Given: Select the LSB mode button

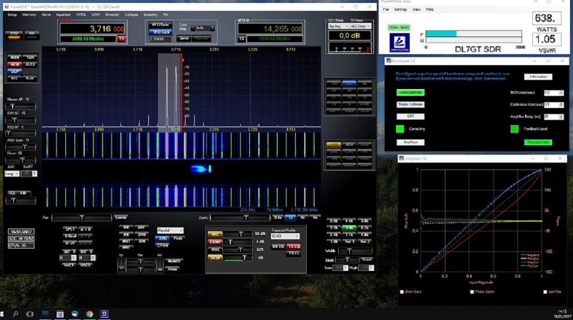Looking at the screenshot, I should click(x=333, y=145).
